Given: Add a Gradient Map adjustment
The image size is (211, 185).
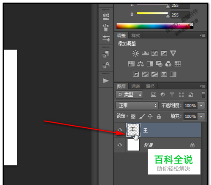Looking at the screenshot, I should (173, 74).
